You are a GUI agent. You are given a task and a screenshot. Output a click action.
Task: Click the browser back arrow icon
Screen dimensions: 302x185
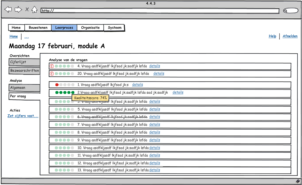pos(8,10)
